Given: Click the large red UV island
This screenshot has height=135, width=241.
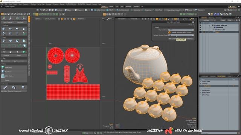Looking at the screenshot, I should (73, 92).
